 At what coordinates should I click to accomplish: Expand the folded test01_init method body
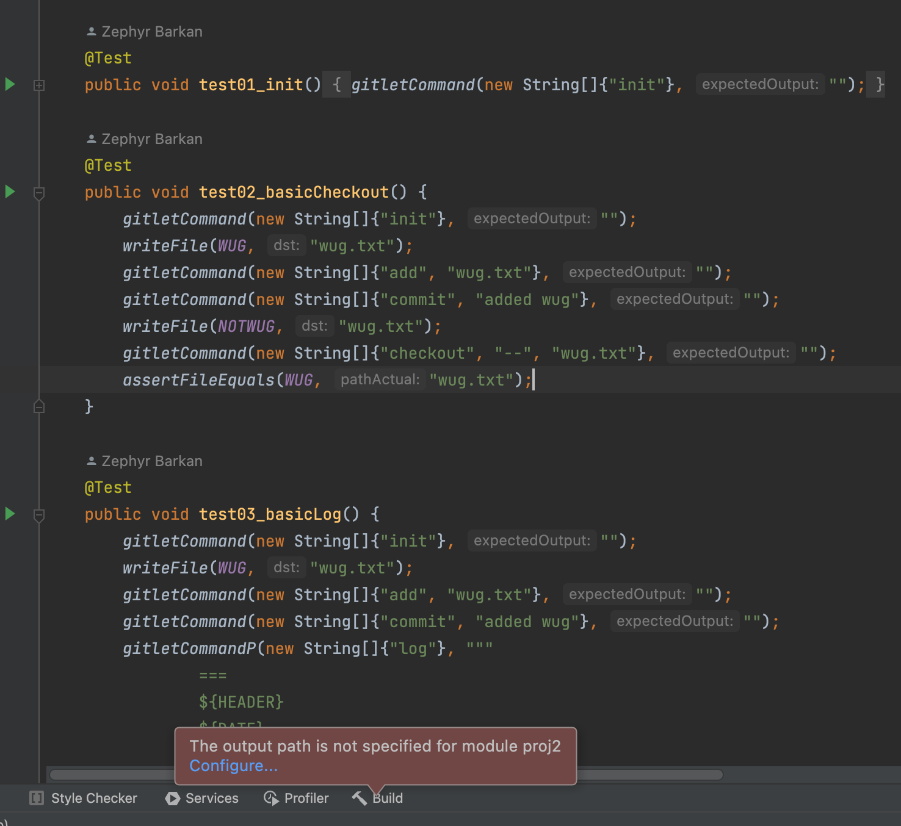(x=39, y=85)
